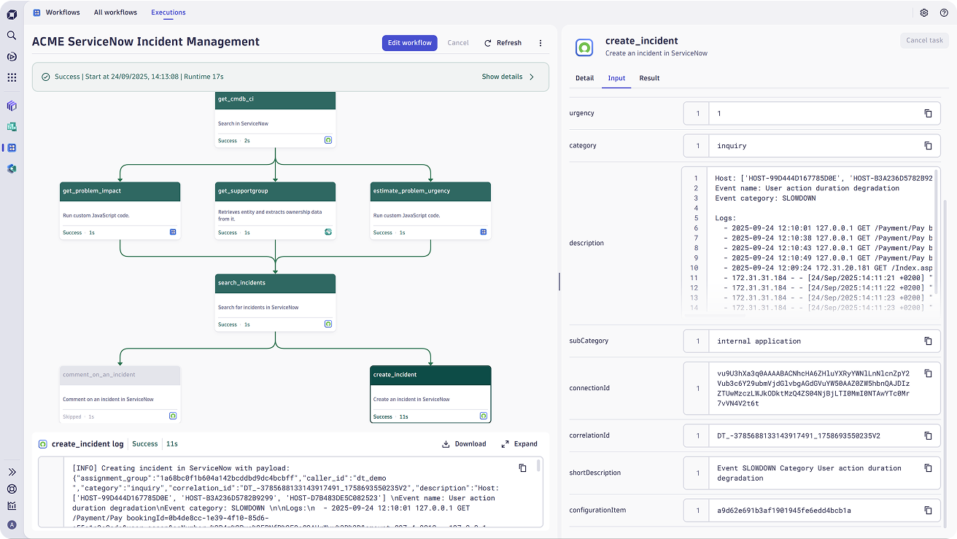Expand the create_incident log panel

coord(519,443)
